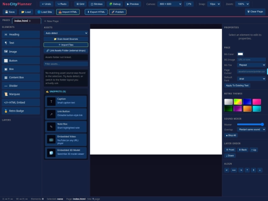Add a Marquee element

21,94
